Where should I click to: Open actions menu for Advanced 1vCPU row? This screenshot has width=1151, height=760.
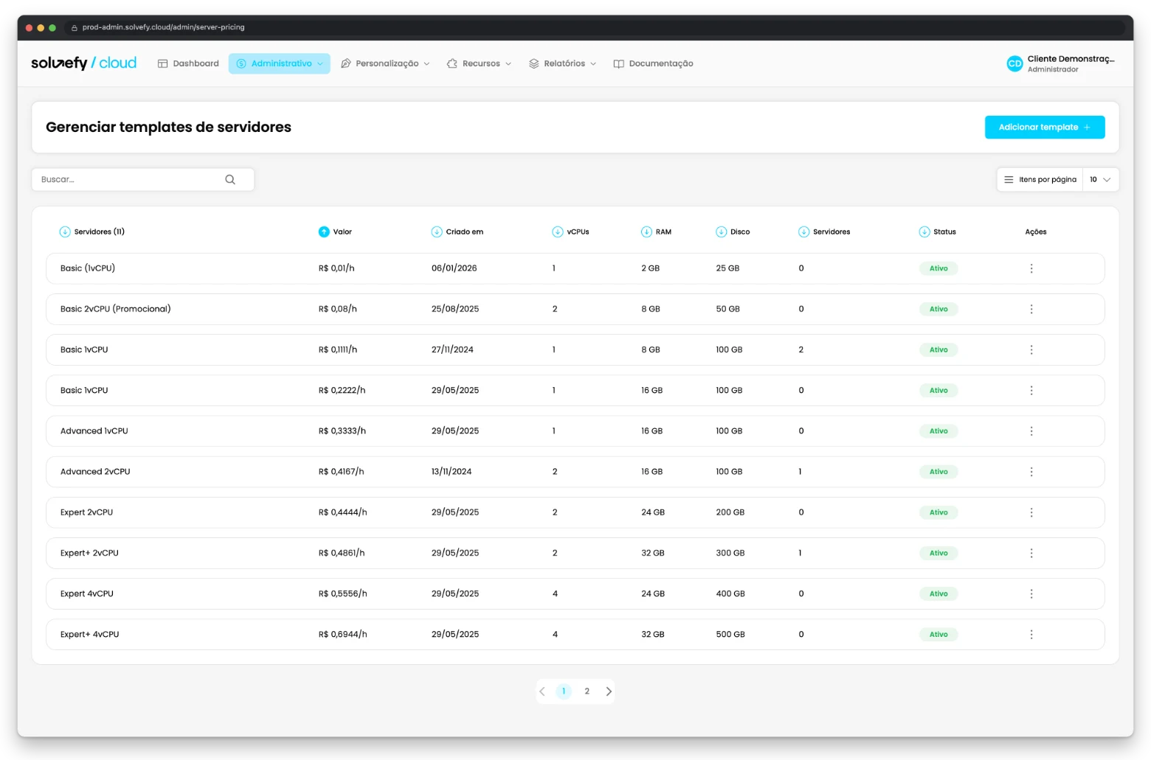coord(1031,431)
